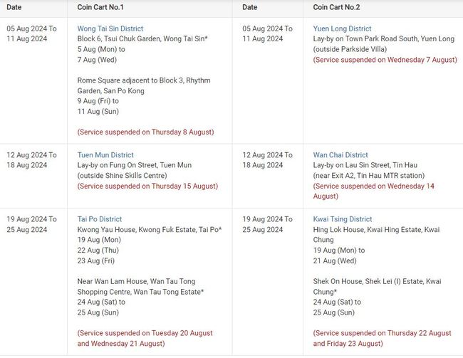Follow the Wan Chai District link
This screenshot has height=358, width=463.
[340, 154]
